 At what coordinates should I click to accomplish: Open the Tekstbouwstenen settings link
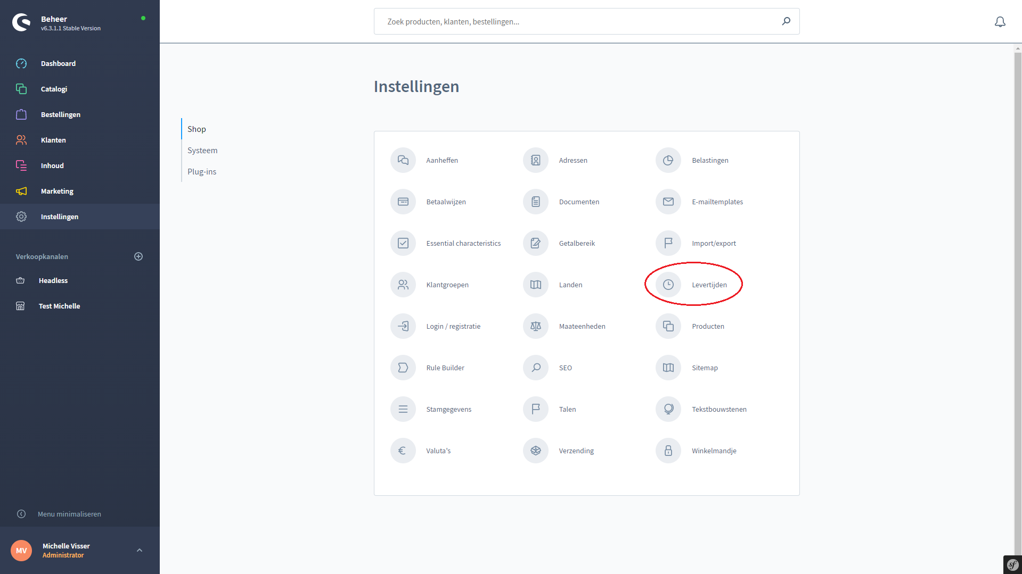coord(718,409)
